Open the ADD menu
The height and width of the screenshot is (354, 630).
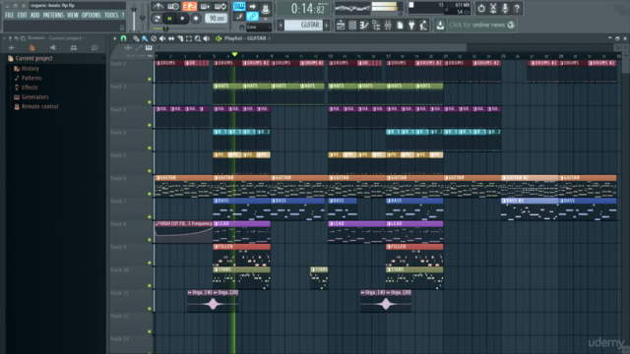click(35, 16)
